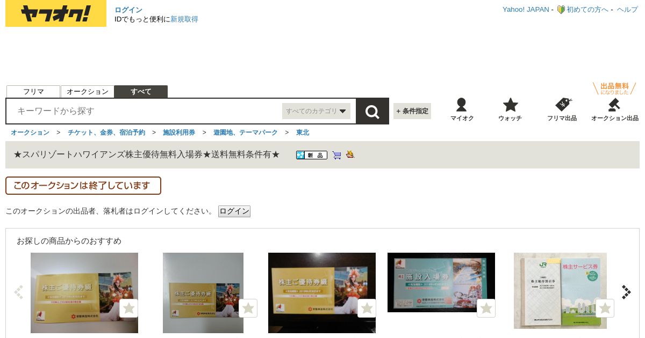Click the yellow icon right of the cart

click(x=350, y=155)
